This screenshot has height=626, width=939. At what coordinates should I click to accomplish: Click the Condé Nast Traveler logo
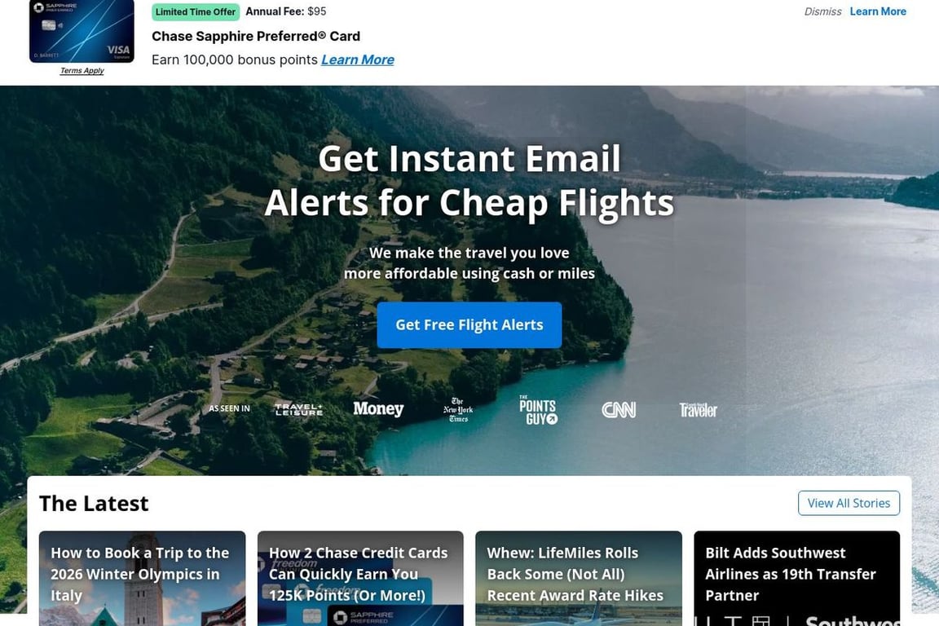click(698, 410)
